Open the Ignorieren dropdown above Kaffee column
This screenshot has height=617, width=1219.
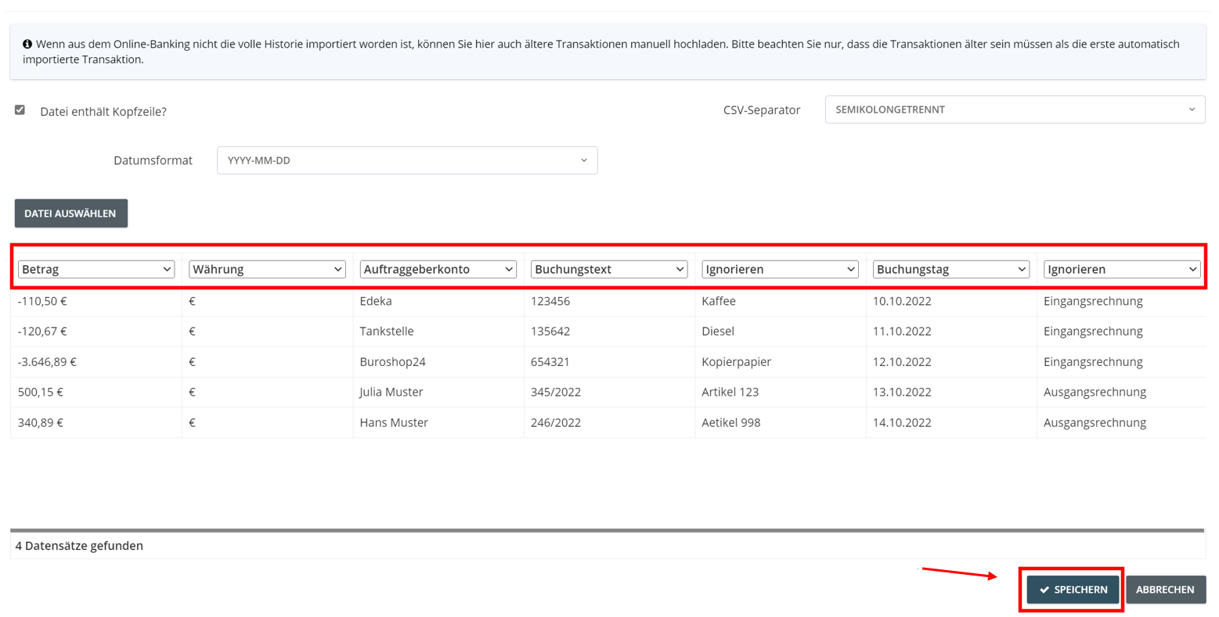(x=780, y=269)
